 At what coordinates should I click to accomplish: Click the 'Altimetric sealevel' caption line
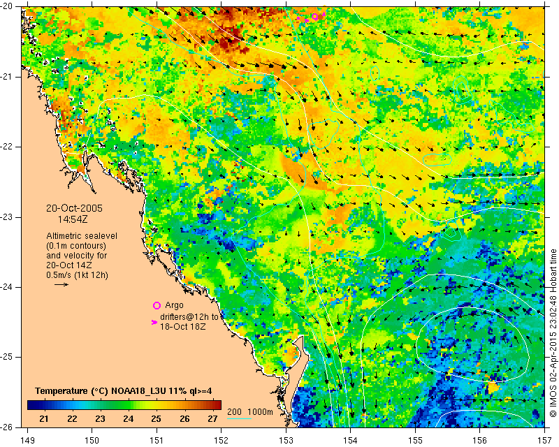tap(82, 236)
